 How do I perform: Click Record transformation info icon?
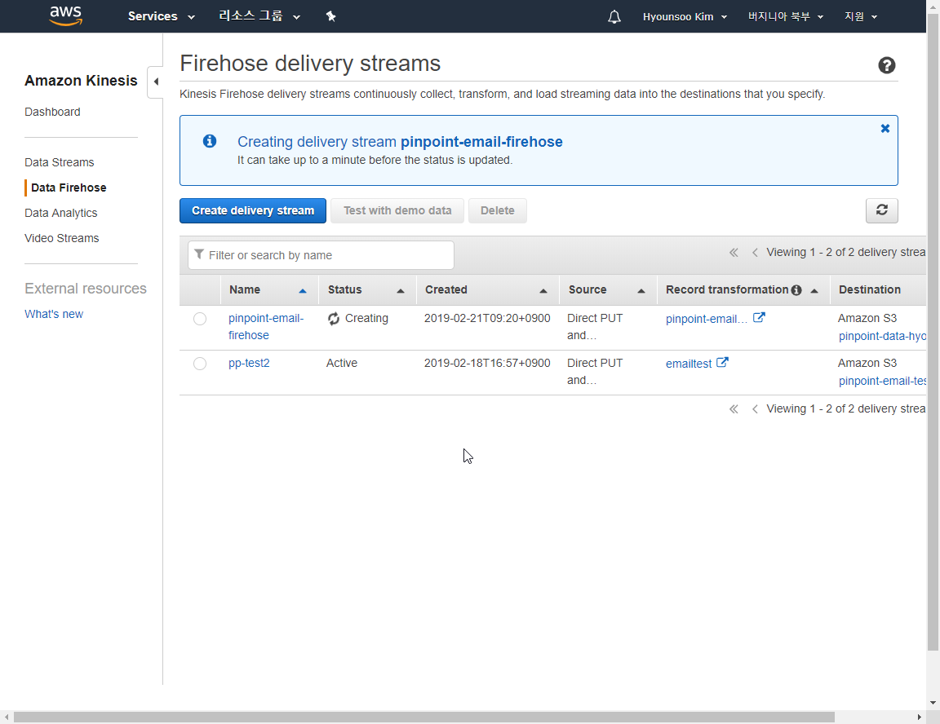(796, 289)
